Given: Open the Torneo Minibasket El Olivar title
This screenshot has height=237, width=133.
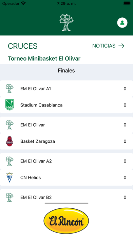Looking at the screenshot, I should [44, 58].
